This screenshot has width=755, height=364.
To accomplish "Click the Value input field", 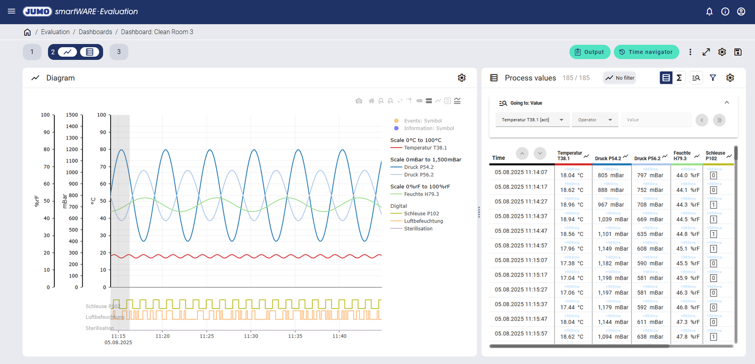I will point(656,120).
